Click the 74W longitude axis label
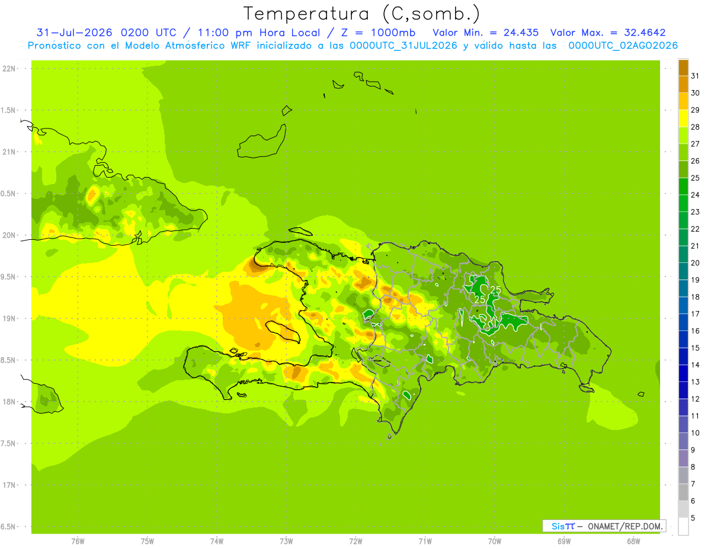 pyautogui.click(x=217, y=541)
